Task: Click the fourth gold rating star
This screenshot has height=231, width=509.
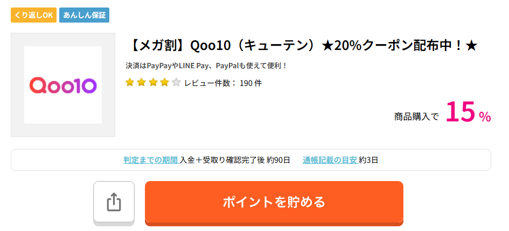Action: (x=165, y=82)
